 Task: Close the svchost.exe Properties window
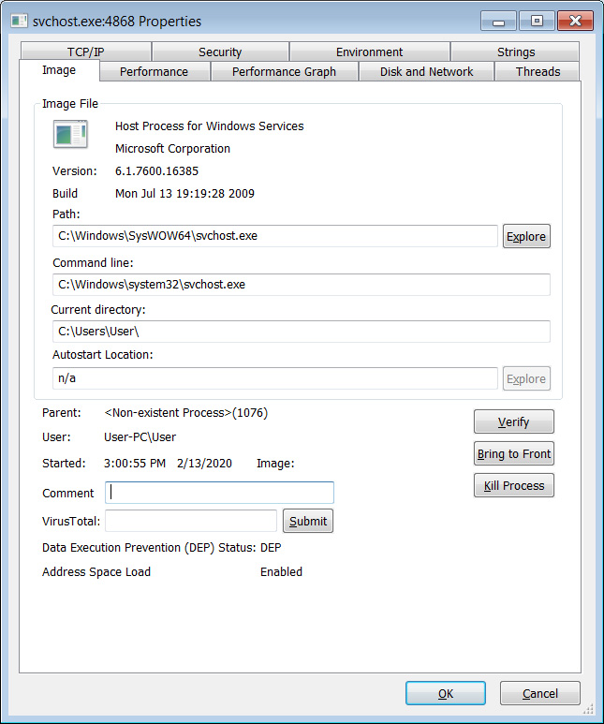tap(575, 22)
